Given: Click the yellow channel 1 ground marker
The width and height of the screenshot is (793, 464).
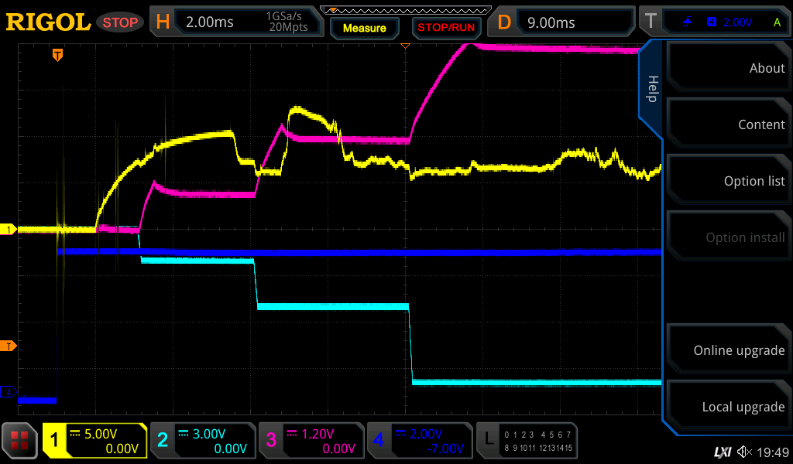Looking at the screenshot, I should click(x=9, y=230).
